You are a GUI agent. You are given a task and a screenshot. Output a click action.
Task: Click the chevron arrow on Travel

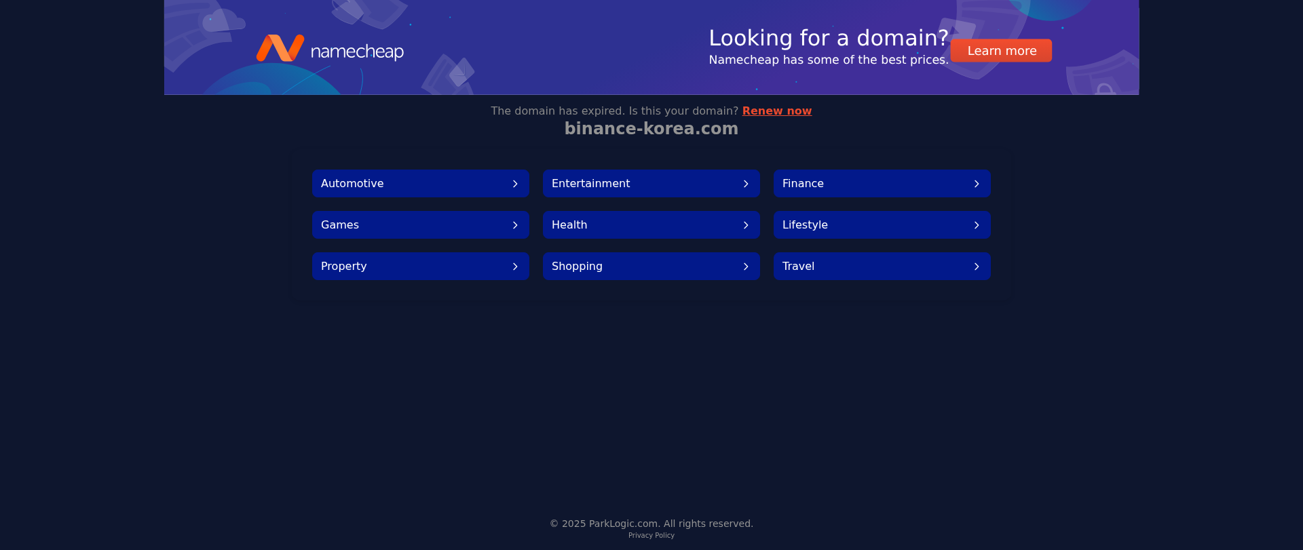pyautogui.click(x=977, y=267)
